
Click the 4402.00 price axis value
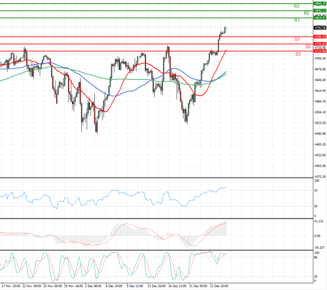coord(320,166)
